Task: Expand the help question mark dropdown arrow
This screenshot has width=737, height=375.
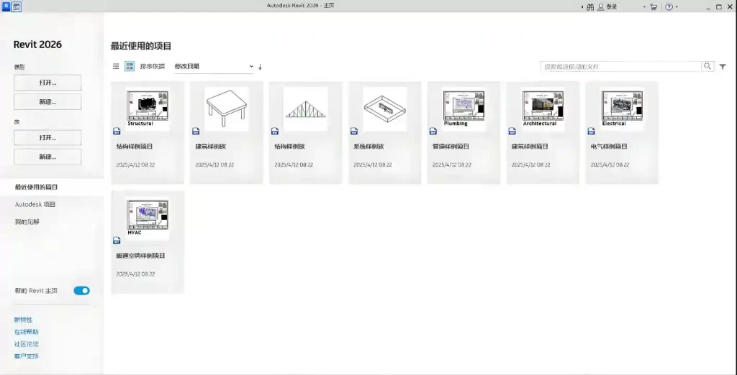Action: click(x=679, y=6)
